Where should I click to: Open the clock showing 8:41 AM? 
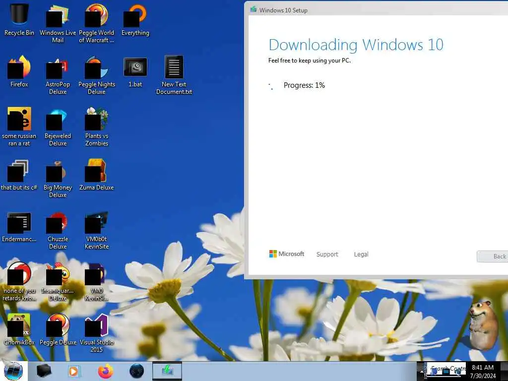[483, 371]
